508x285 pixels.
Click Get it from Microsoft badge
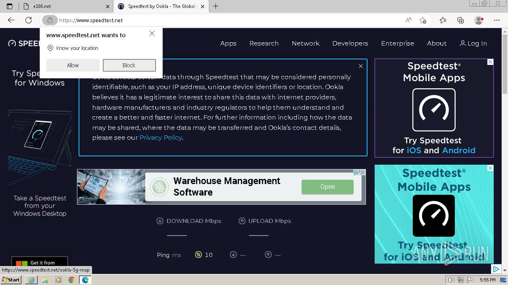[40, 262]
